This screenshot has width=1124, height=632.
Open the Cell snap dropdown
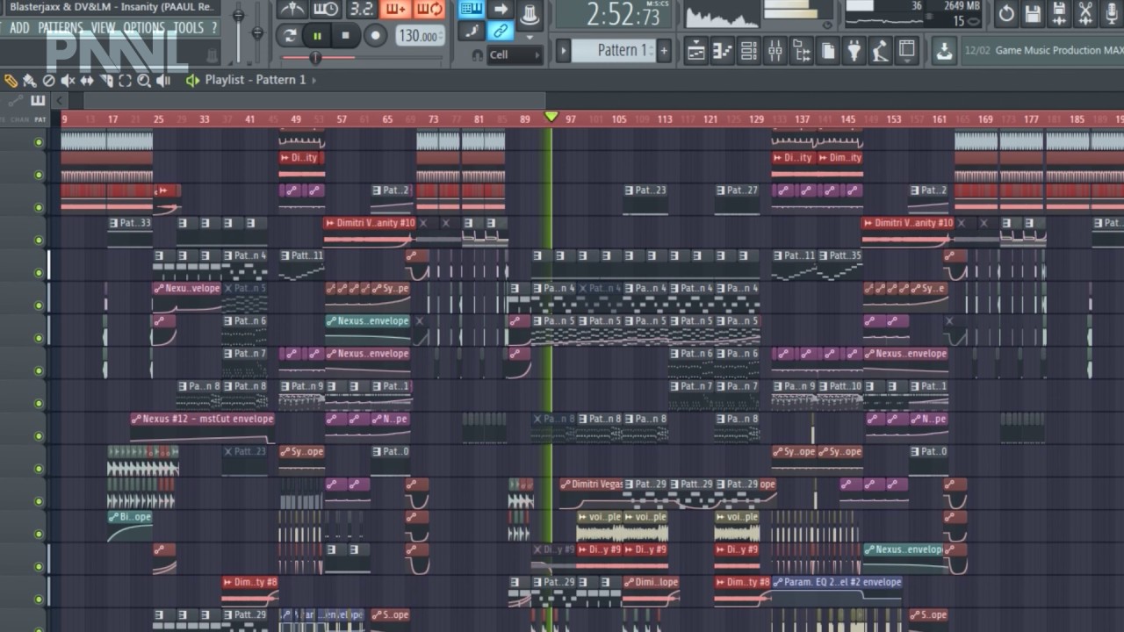515,54
